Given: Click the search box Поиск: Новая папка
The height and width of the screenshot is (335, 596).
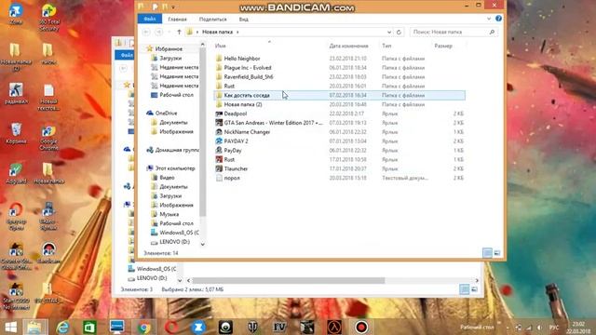Looking at the screenshot, I should pos(454,33).
